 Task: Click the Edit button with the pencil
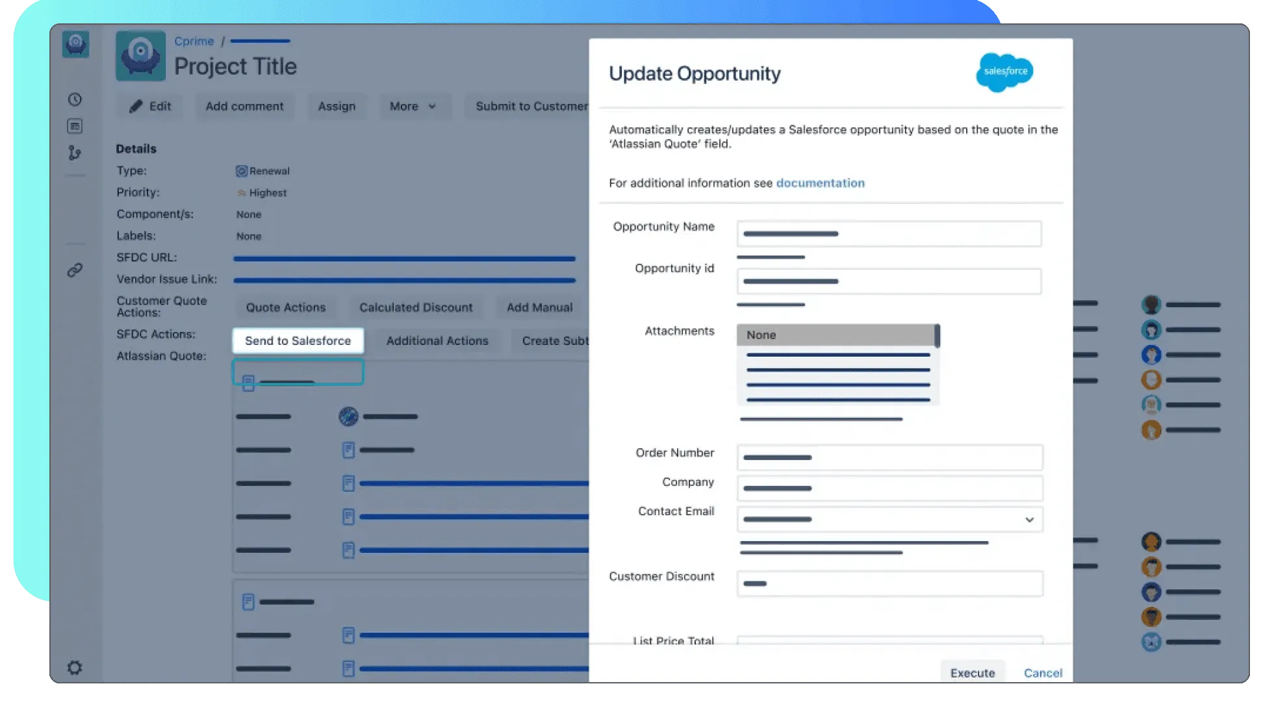coord(150,107)
